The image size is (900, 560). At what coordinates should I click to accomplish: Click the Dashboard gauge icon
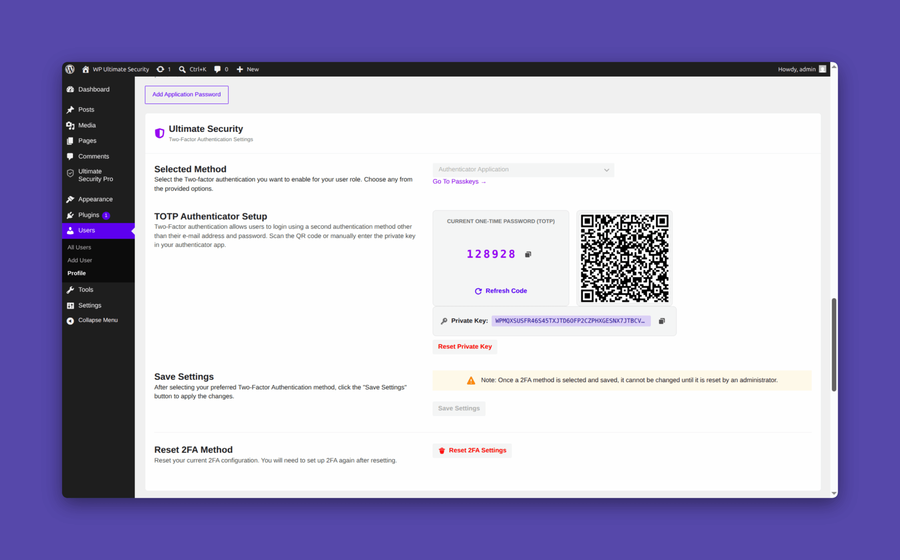[x=70, y=89]
